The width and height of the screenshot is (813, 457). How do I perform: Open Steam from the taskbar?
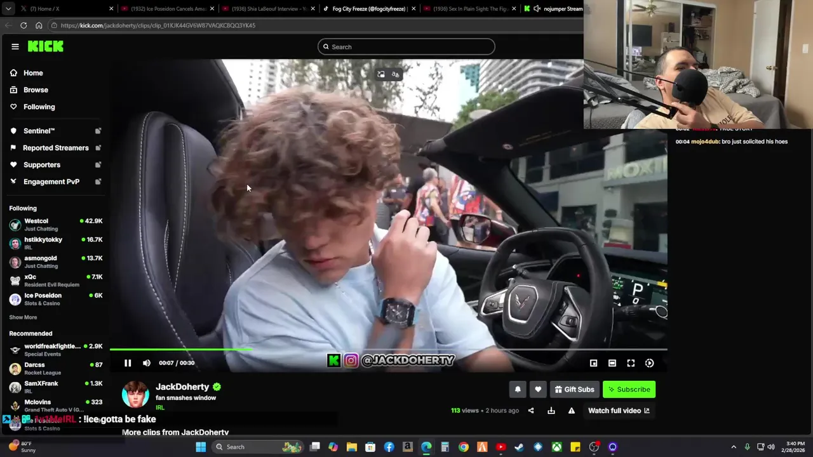coord(519,447)
